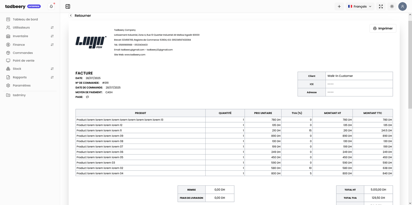Click the Commandes box icon
The image size is (412, 205).
(x=8, y=53)
